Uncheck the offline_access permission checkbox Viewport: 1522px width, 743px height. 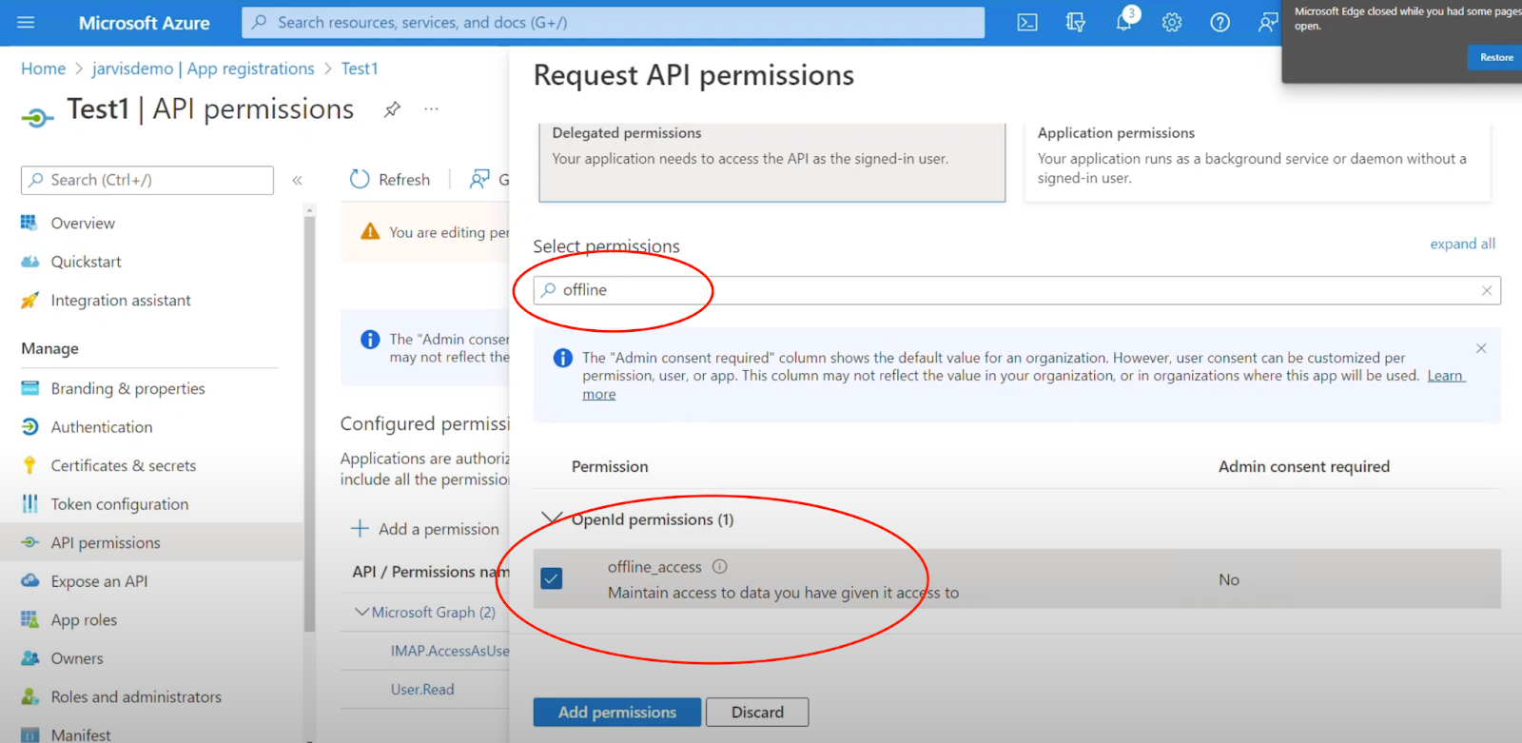pos(552,578)
